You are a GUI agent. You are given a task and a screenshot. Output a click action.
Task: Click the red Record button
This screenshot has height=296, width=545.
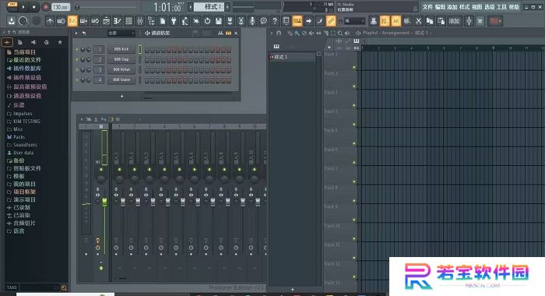point(45,7)
